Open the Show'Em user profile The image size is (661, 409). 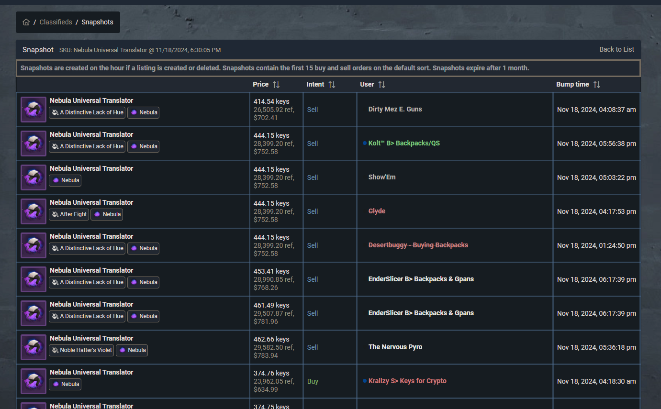click(382, 177)
